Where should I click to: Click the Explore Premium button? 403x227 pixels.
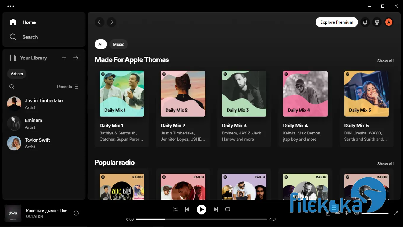(x=337, y=22)
